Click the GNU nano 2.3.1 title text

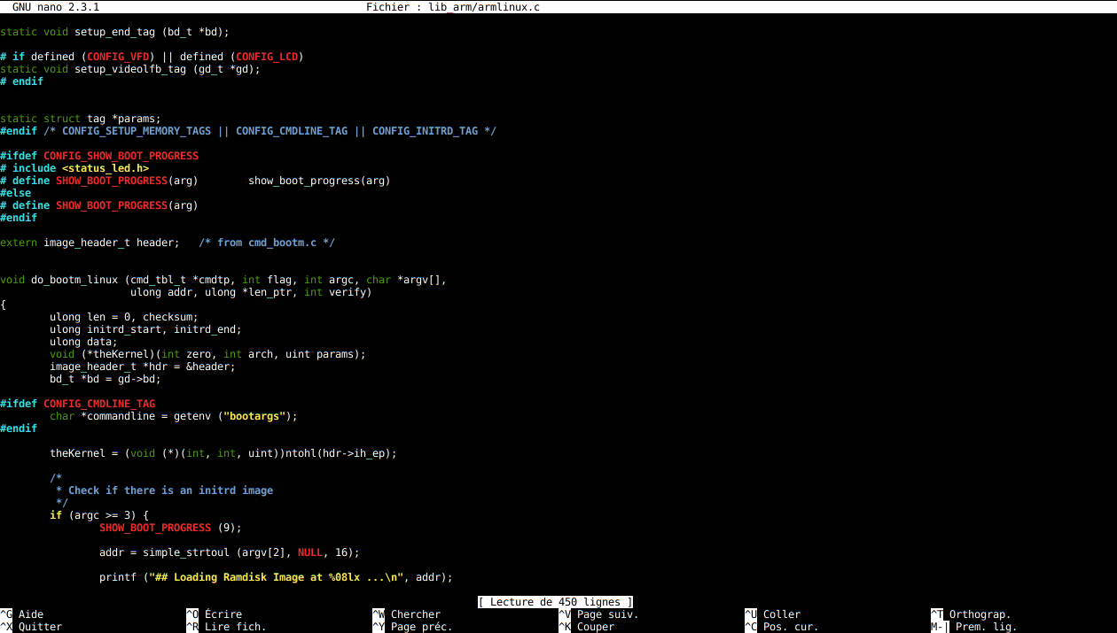pos(56,7)
